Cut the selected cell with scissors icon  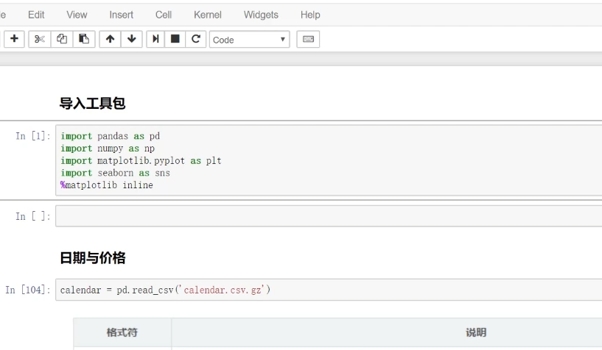pos(38,40)
